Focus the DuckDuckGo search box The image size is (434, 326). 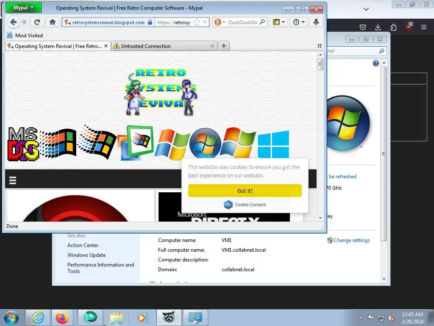(243, 22)
